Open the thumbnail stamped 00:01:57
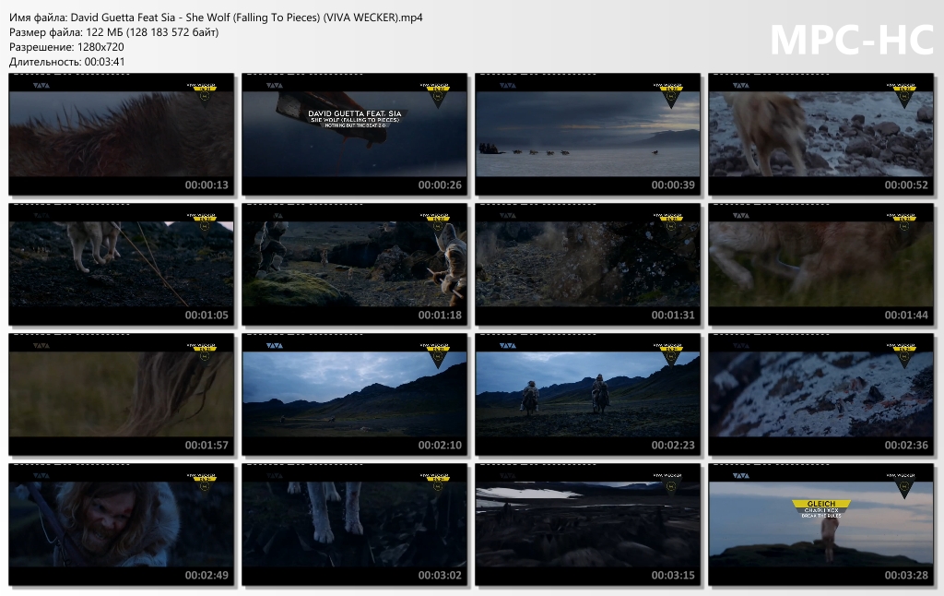Image resolution: width=944 pixels, height=596 pixels. pyautogui.click(x=121, y=395)
